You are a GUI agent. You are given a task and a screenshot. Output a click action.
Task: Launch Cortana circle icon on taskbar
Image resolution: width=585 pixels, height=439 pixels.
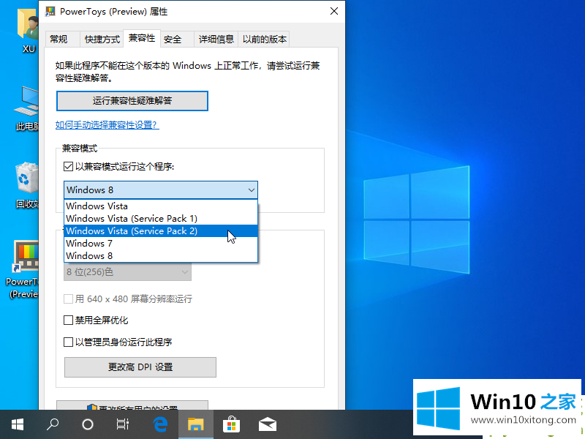pyautogui.click(x=87, y=424)
